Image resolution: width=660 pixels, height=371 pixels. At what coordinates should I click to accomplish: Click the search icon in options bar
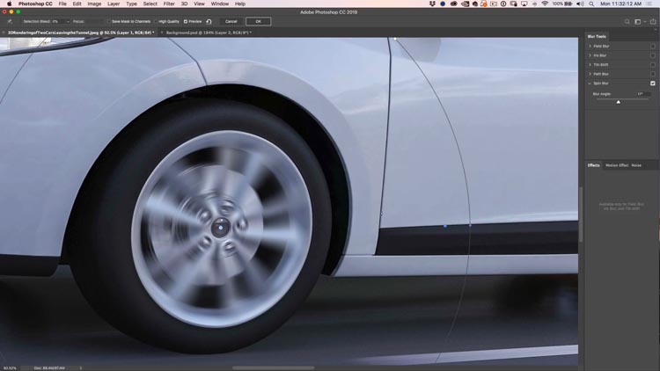tap(627, 21)
